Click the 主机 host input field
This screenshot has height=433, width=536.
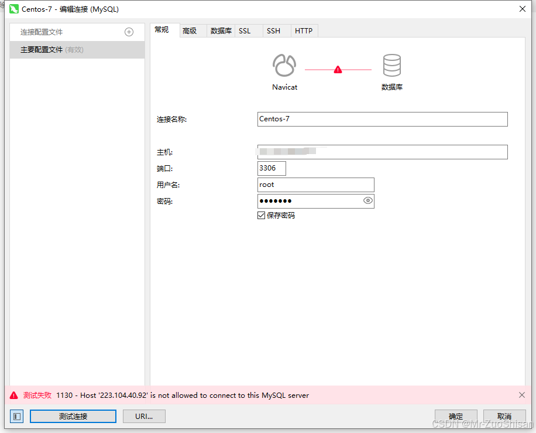point(383,152)
